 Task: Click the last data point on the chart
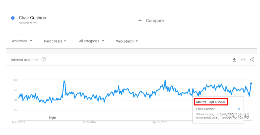pos(251,84)
